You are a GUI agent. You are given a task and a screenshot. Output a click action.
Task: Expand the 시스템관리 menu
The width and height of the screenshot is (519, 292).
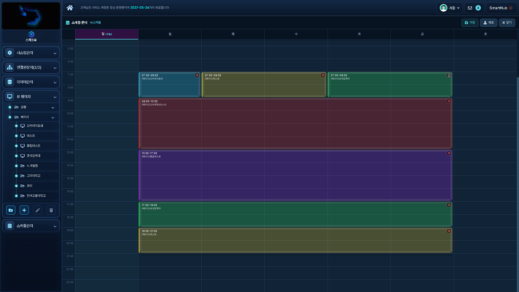pyautogui.click(x=31, y=53)
